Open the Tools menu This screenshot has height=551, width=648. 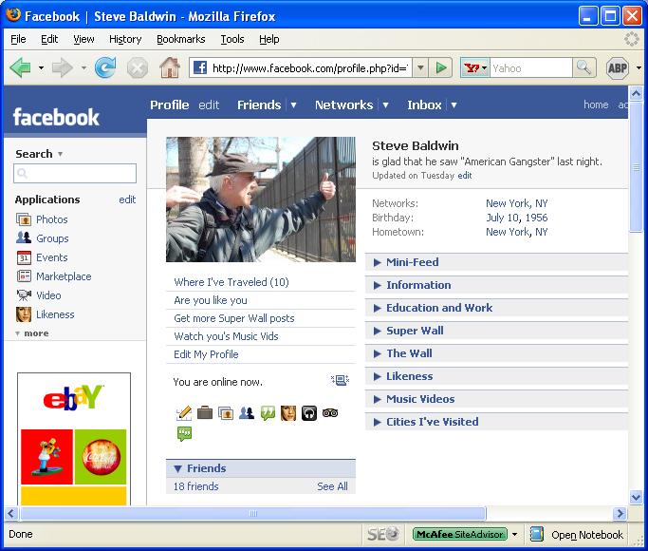pyautogui.click(x=232, y=39)
